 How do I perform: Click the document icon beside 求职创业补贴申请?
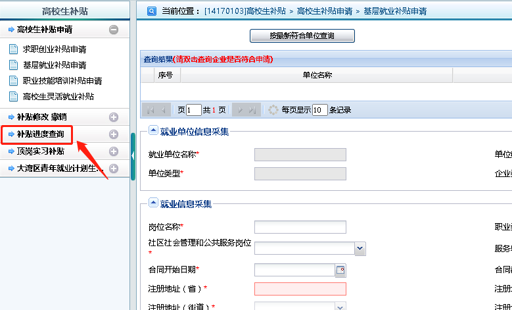click(x=13, y=49)
